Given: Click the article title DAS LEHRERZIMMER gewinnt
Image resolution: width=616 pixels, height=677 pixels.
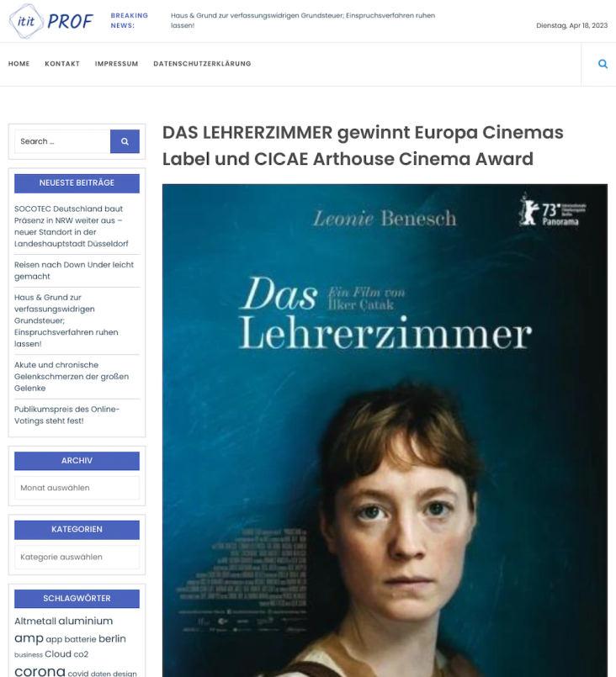Looking at the screenshot, I should (363, 145).
